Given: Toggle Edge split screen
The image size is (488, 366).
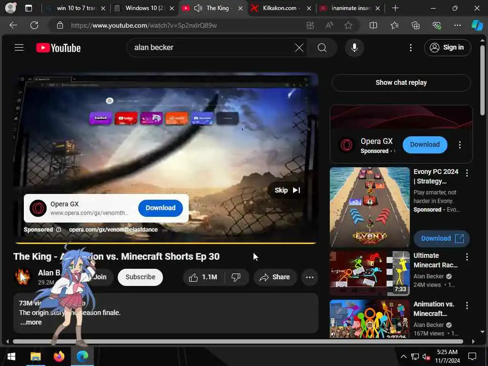Looking at the screenshot, I should point(373,26).
